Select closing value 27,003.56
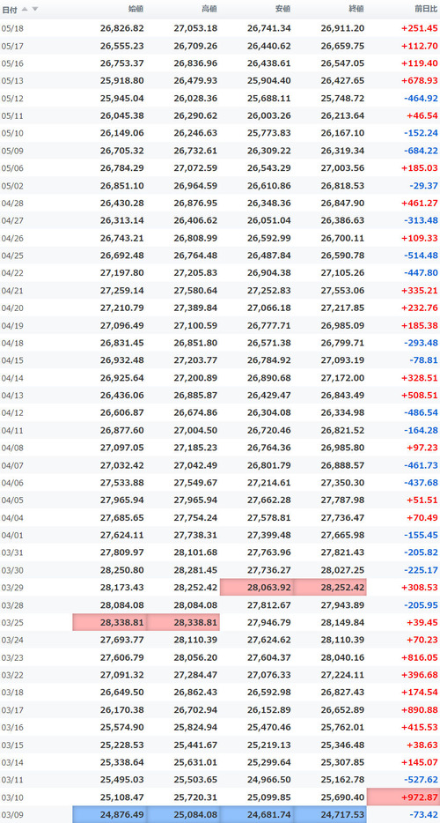 pos(342,168)
